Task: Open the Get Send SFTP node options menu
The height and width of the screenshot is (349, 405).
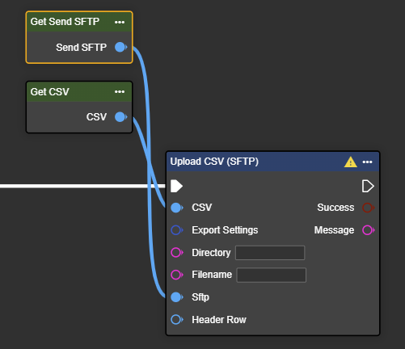Action: point(120,22)
